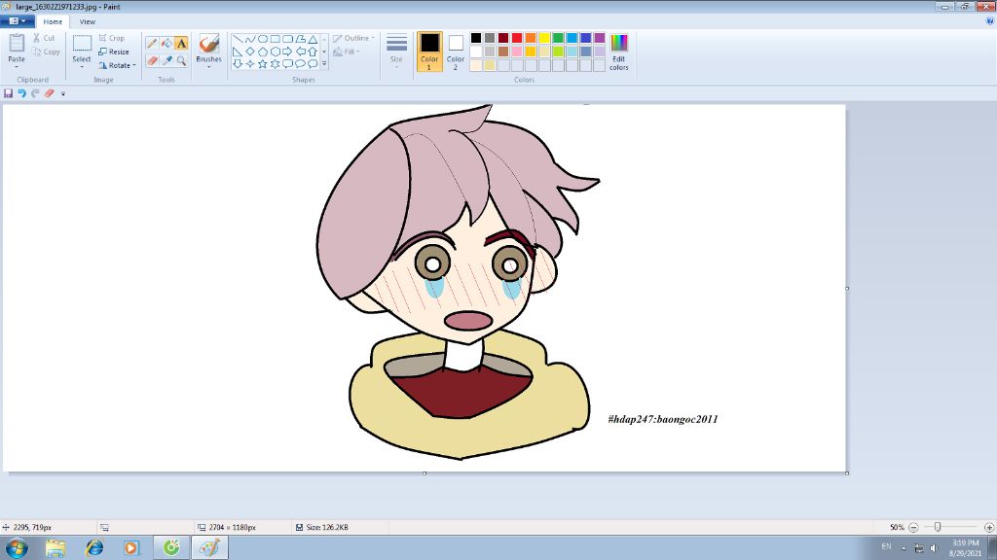The image size is (997, 560).
Task: Select the Text tool
Action: [181, 43]
